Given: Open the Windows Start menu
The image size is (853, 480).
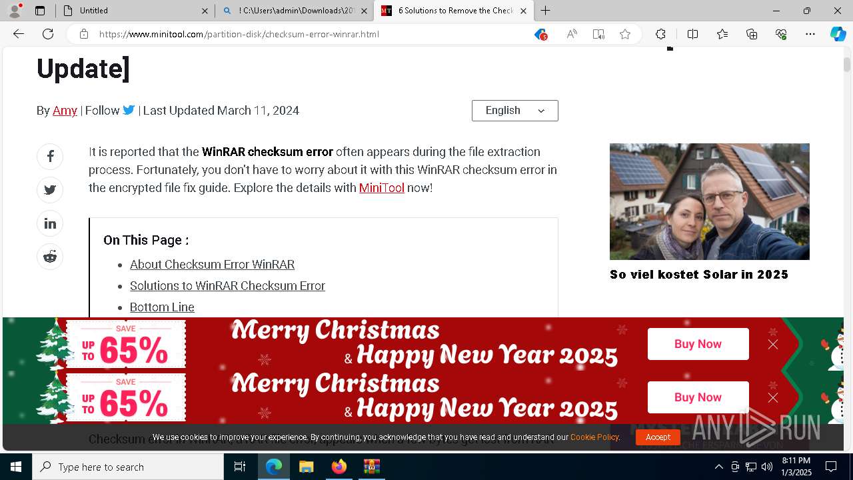Looking at the screenshot, I should pyautogui.click(x=16, y=467).
